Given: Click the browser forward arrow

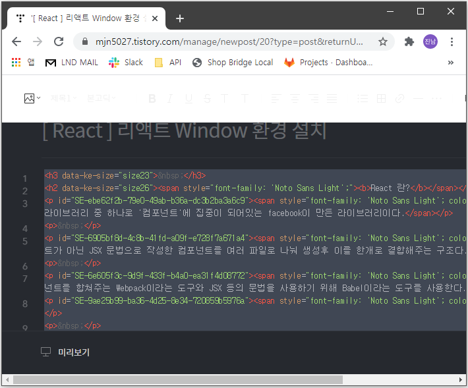Looking at the screenshot, I should tap(38, 42).
